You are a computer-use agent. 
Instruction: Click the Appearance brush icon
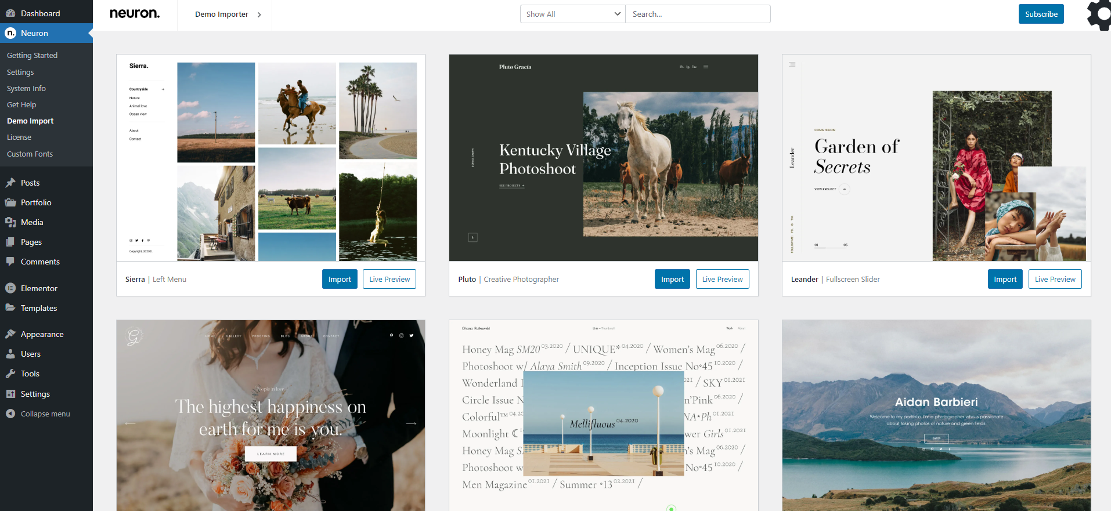[10, 334]
